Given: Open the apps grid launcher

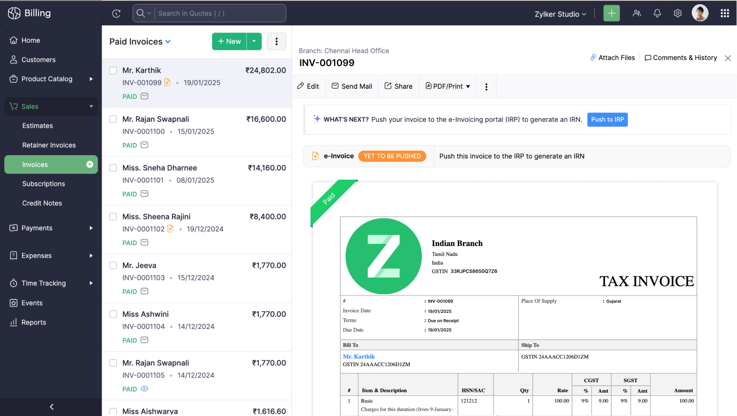Looking at the screenshot, I should (x=724, y=14).
